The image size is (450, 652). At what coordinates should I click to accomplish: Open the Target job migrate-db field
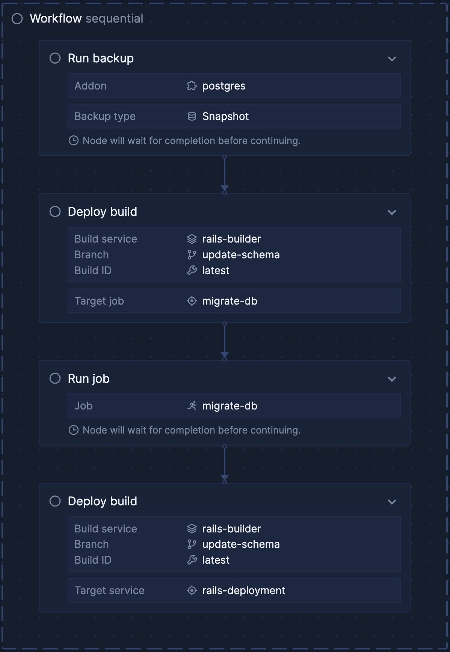pyautogui.click(x=234, y=301)
